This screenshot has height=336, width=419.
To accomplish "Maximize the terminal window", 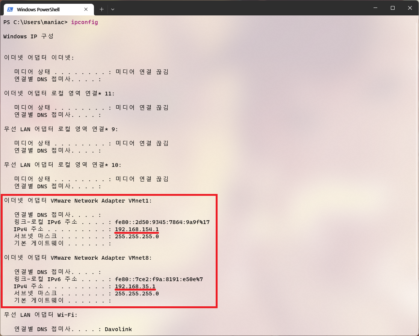I will (393, 8).
